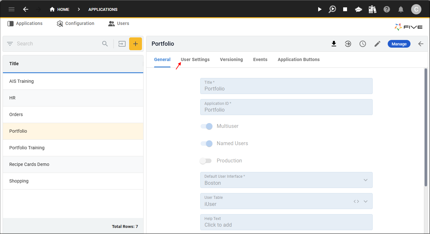
Task: Click the APPLICATIONS breadcrumb link
Action: 103,9
